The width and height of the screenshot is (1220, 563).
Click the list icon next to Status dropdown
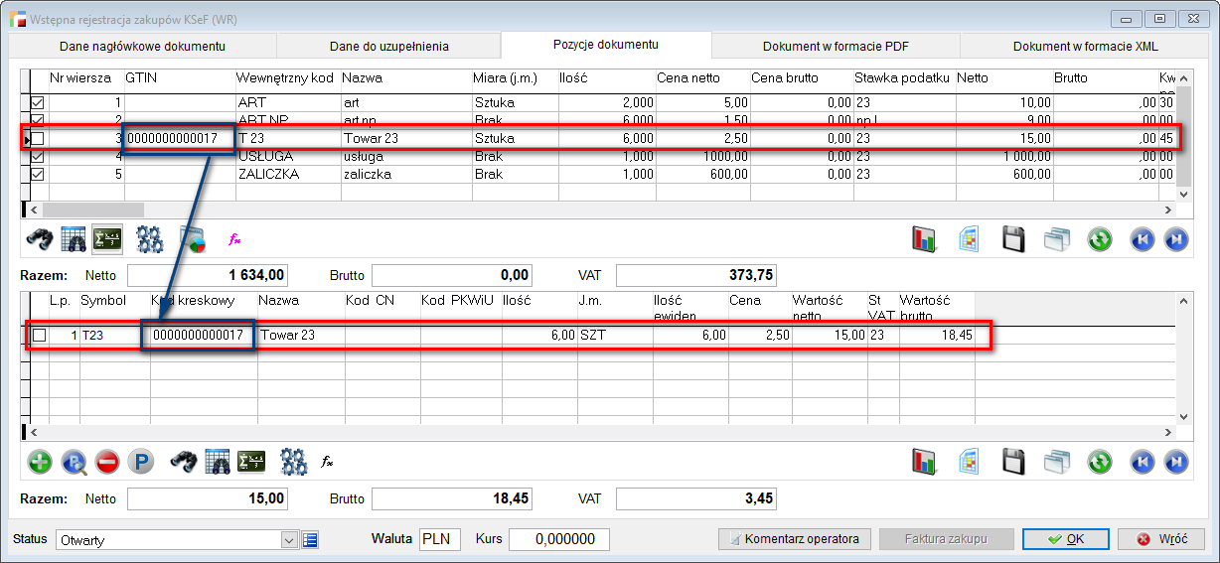click(310, 540)
